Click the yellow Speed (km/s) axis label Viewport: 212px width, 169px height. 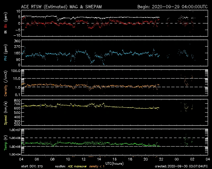6,113
